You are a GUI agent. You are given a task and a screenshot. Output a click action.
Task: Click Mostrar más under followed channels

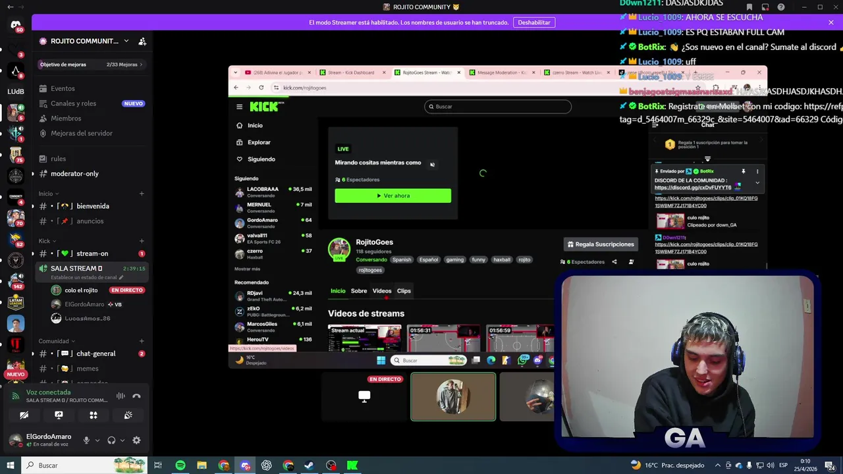click(x=247, y=269)
